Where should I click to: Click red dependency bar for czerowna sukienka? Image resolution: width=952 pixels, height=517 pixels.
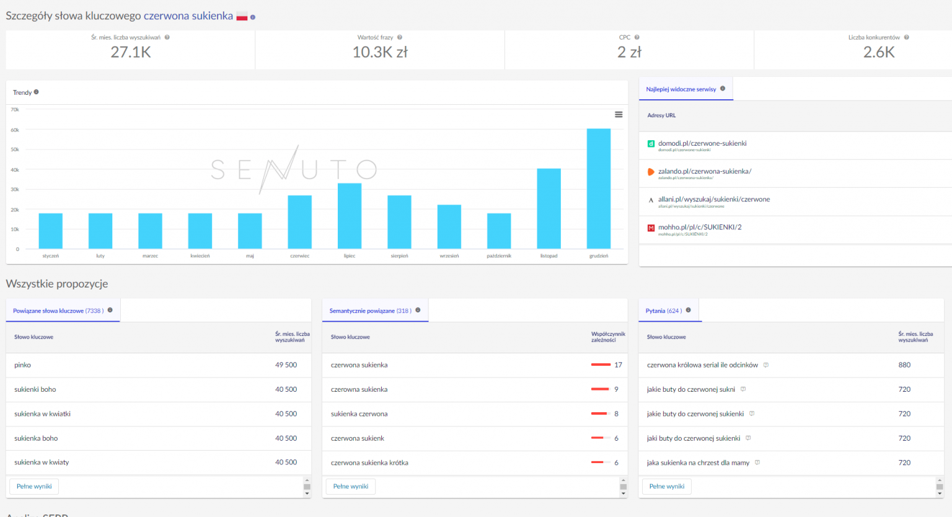tap(600, 389)
